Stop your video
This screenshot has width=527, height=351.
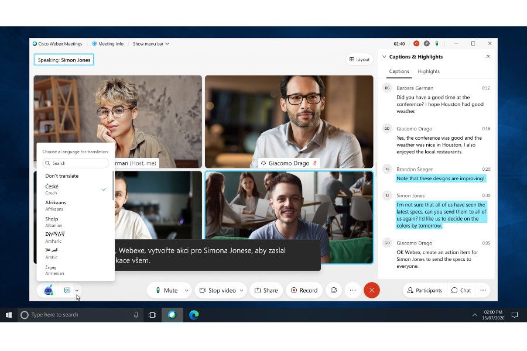(218, 290)
